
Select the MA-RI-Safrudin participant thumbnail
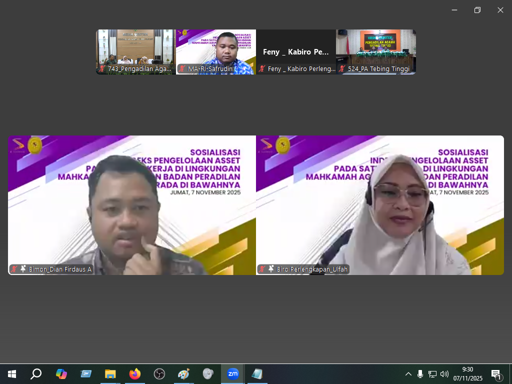pos(215,51)
